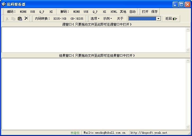Click source window scrollbar down arrow
Viewport: 192px width, 136px height.
pos(188,50)
